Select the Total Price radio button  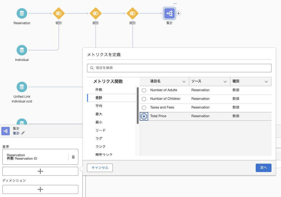pos(144,116)
